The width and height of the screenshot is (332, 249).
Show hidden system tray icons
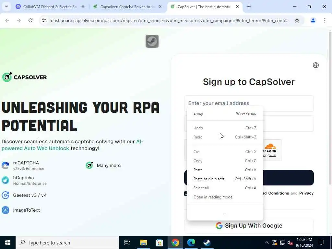click(x=267, y=243)
